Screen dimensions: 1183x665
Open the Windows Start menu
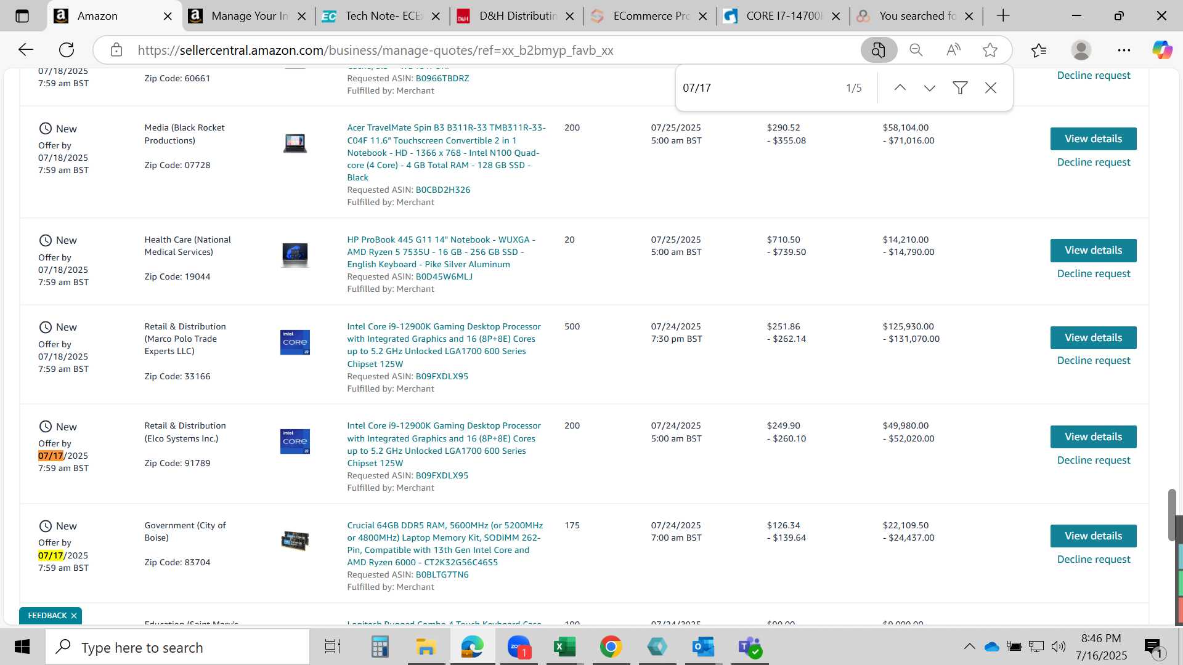pyautogui.click(x=22, y=647)
